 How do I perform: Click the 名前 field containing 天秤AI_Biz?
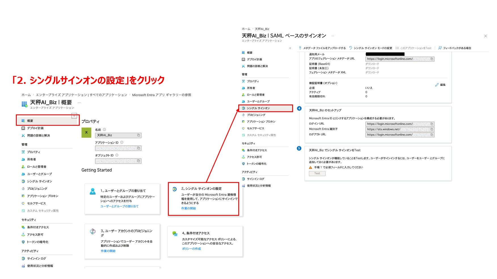point(118,135)
